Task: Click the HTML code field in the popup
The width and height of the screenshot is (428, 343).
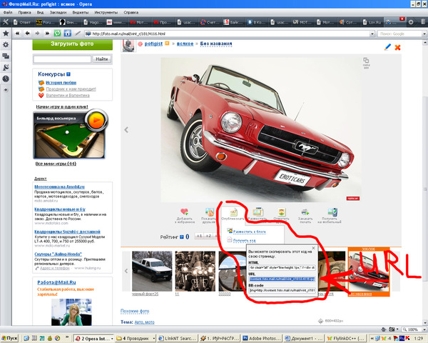Action: pos(282,267)
